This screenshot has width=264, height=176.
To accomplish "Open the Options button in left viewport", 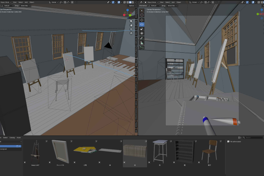I will pos(132,6).
